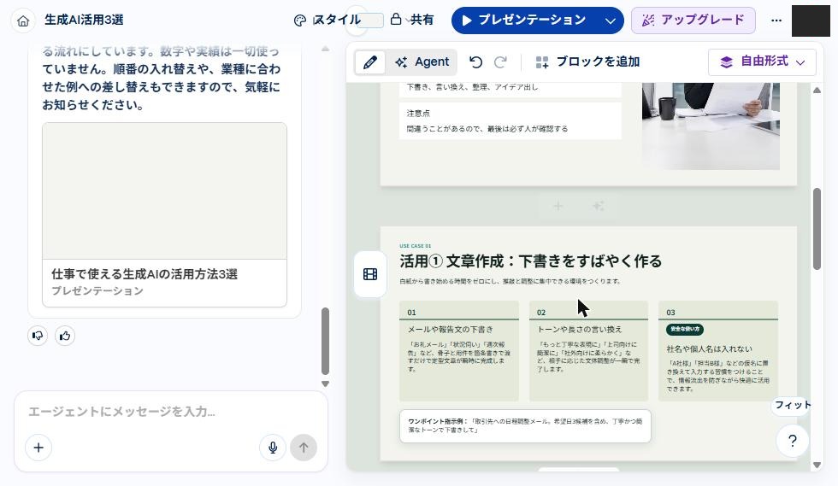Viewport: 838px width, 486px height.
Task: Open card layout icon beside slide
Action: [x=369, y=274]
